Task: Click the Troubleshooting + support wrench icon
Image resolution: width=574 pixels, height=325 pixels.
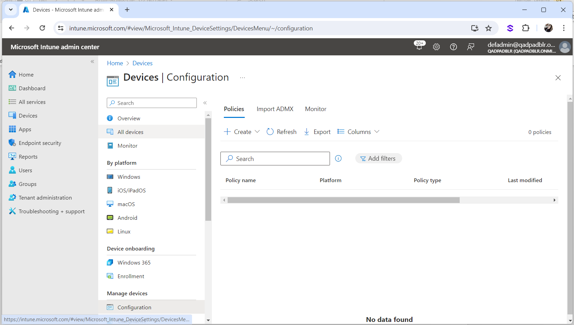Action: click(12, 211)
